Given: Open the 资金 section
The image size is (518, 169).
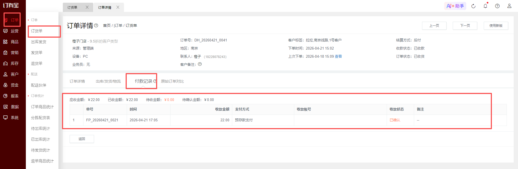Looking at the screenshot, I should point(11,85).
